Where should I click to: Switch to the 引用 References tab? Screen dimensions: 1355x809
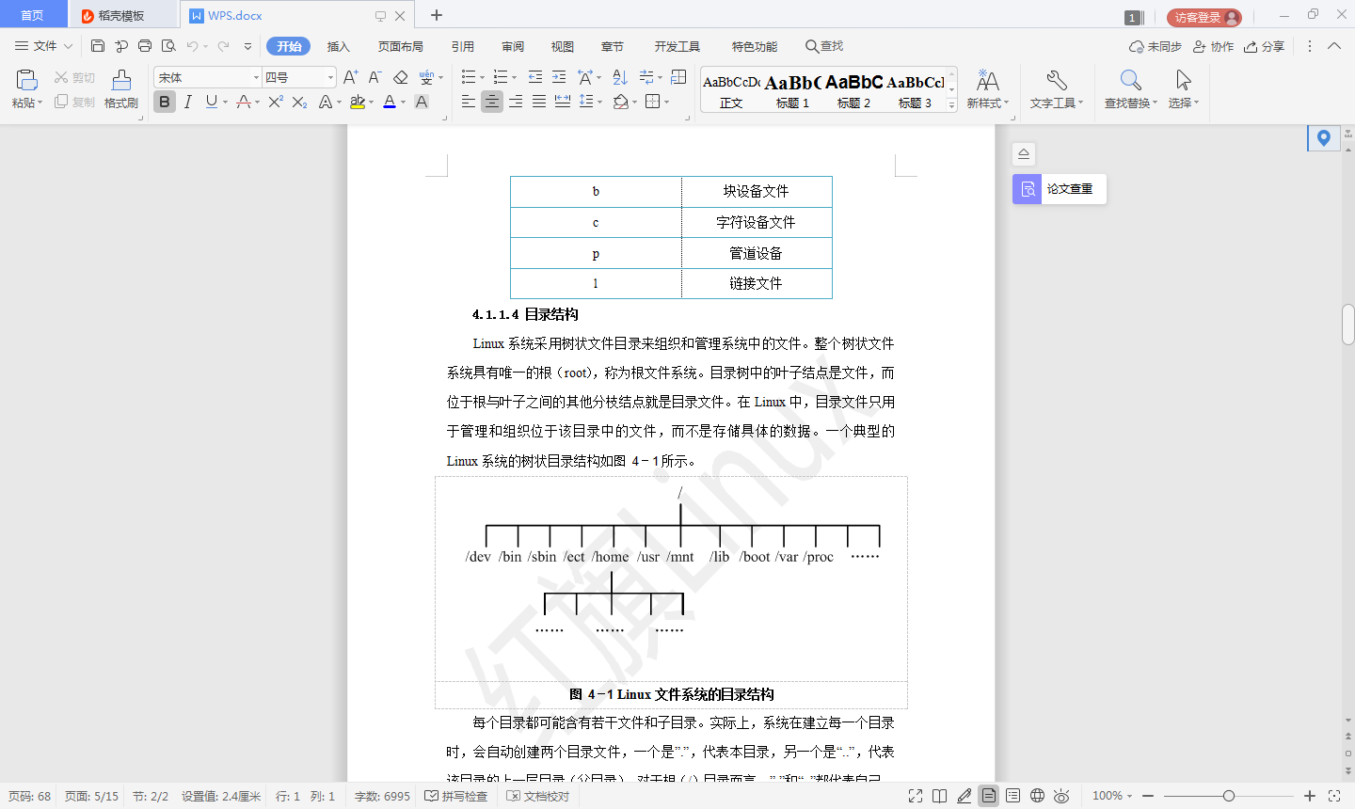463,46
